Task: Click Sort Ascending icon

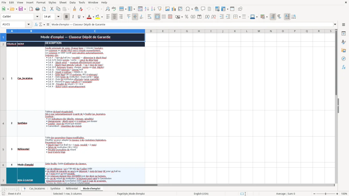Action: coord(147,9)
